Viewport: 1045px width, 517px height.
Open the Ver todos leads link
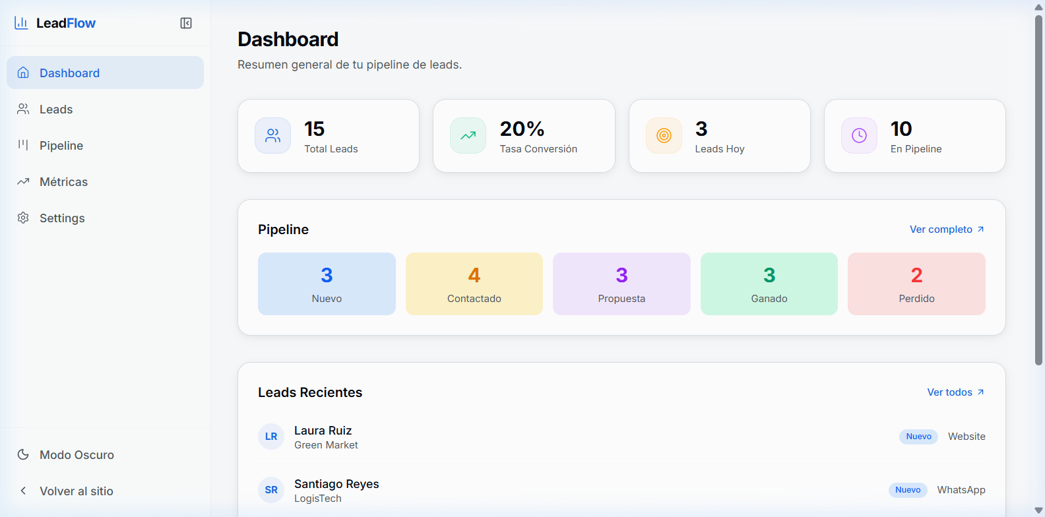(955, 392)
